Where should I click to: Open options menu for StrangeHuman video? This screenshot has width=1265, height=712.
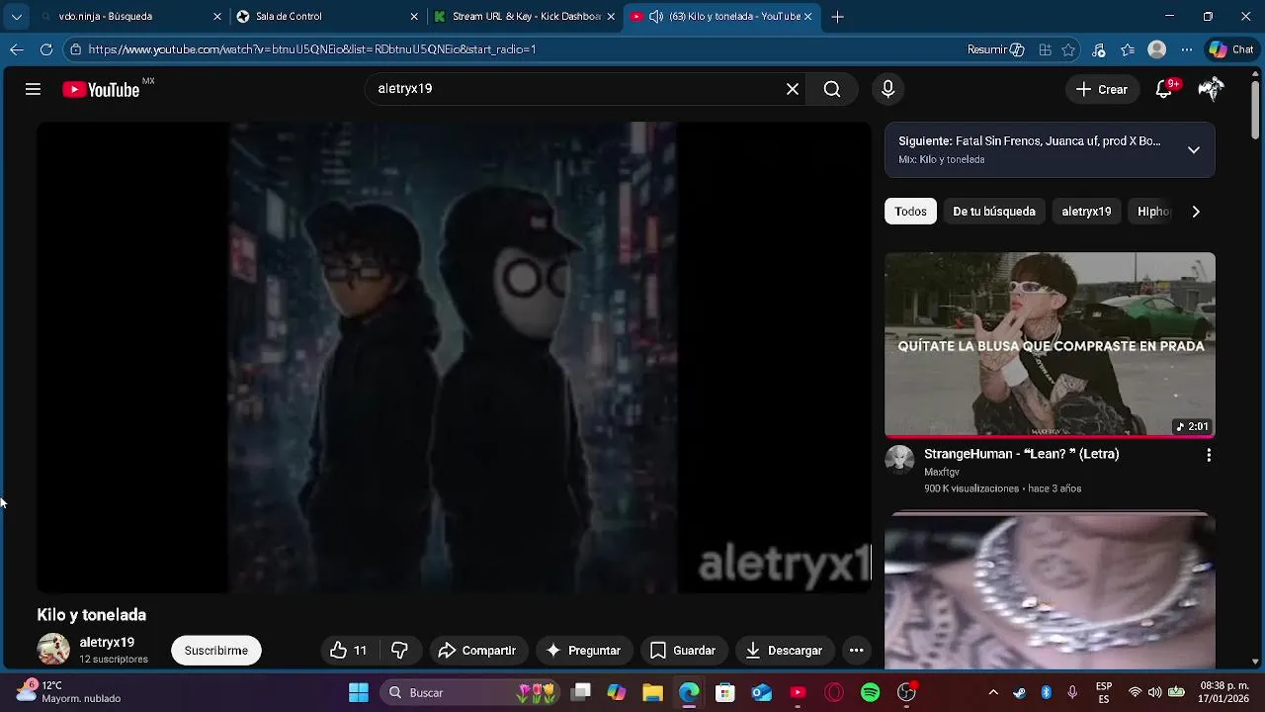[x=1208, y=455]
